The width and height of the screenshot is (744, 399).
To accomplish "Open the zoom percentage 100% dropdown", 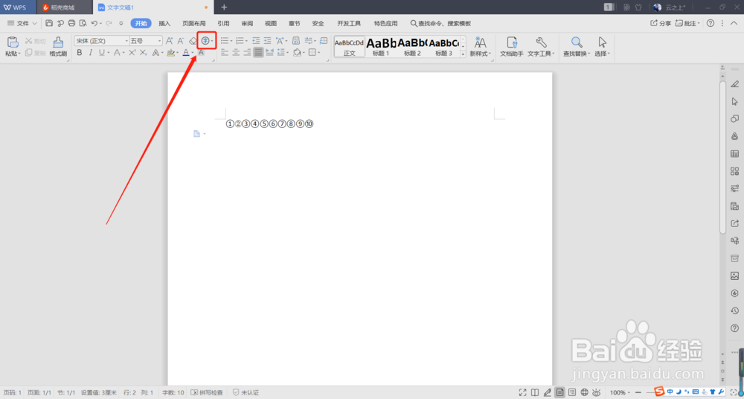I will pos(620,393).
